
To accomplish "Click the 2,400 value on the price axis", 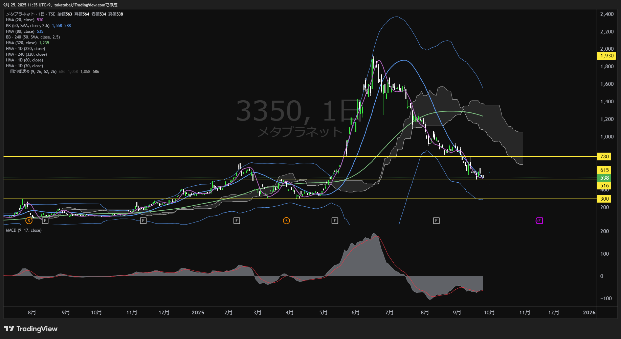I will tap(607, 14).
